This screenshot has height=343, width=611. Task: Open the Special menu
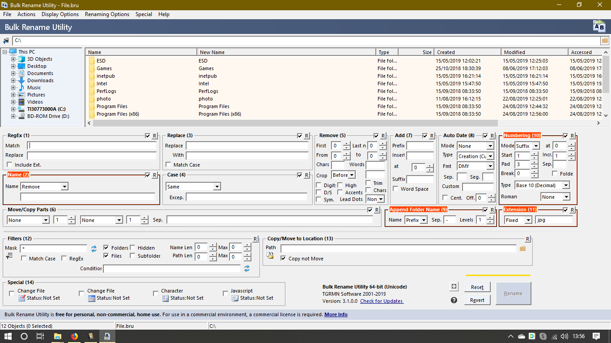coord(144,14)
